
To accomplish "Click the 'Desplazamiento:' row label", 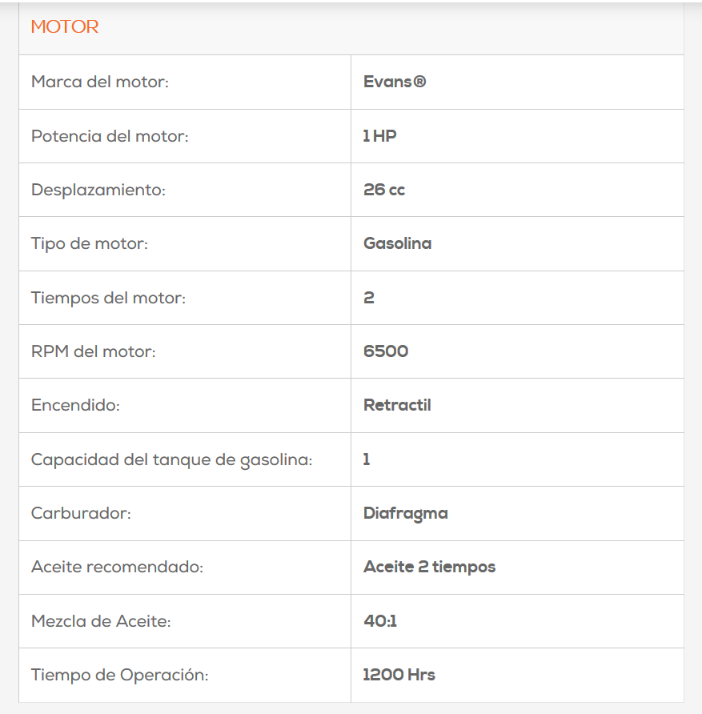I will pyautogui.click(x=99, y=190).
